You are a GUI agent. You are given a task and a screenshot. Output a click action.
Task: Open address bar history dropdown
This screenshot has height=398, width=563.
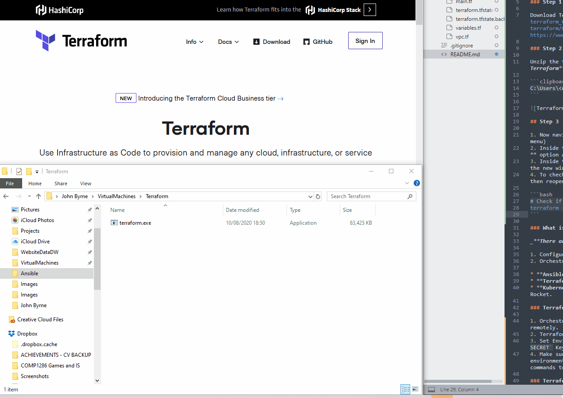coord(310,196)
